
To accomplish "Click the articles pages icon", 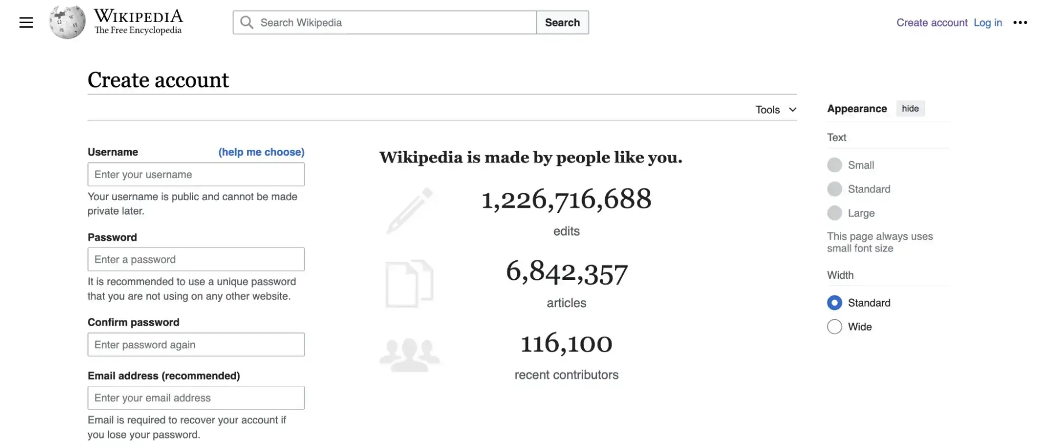I will pyautogui.click(x=409, y=284).
